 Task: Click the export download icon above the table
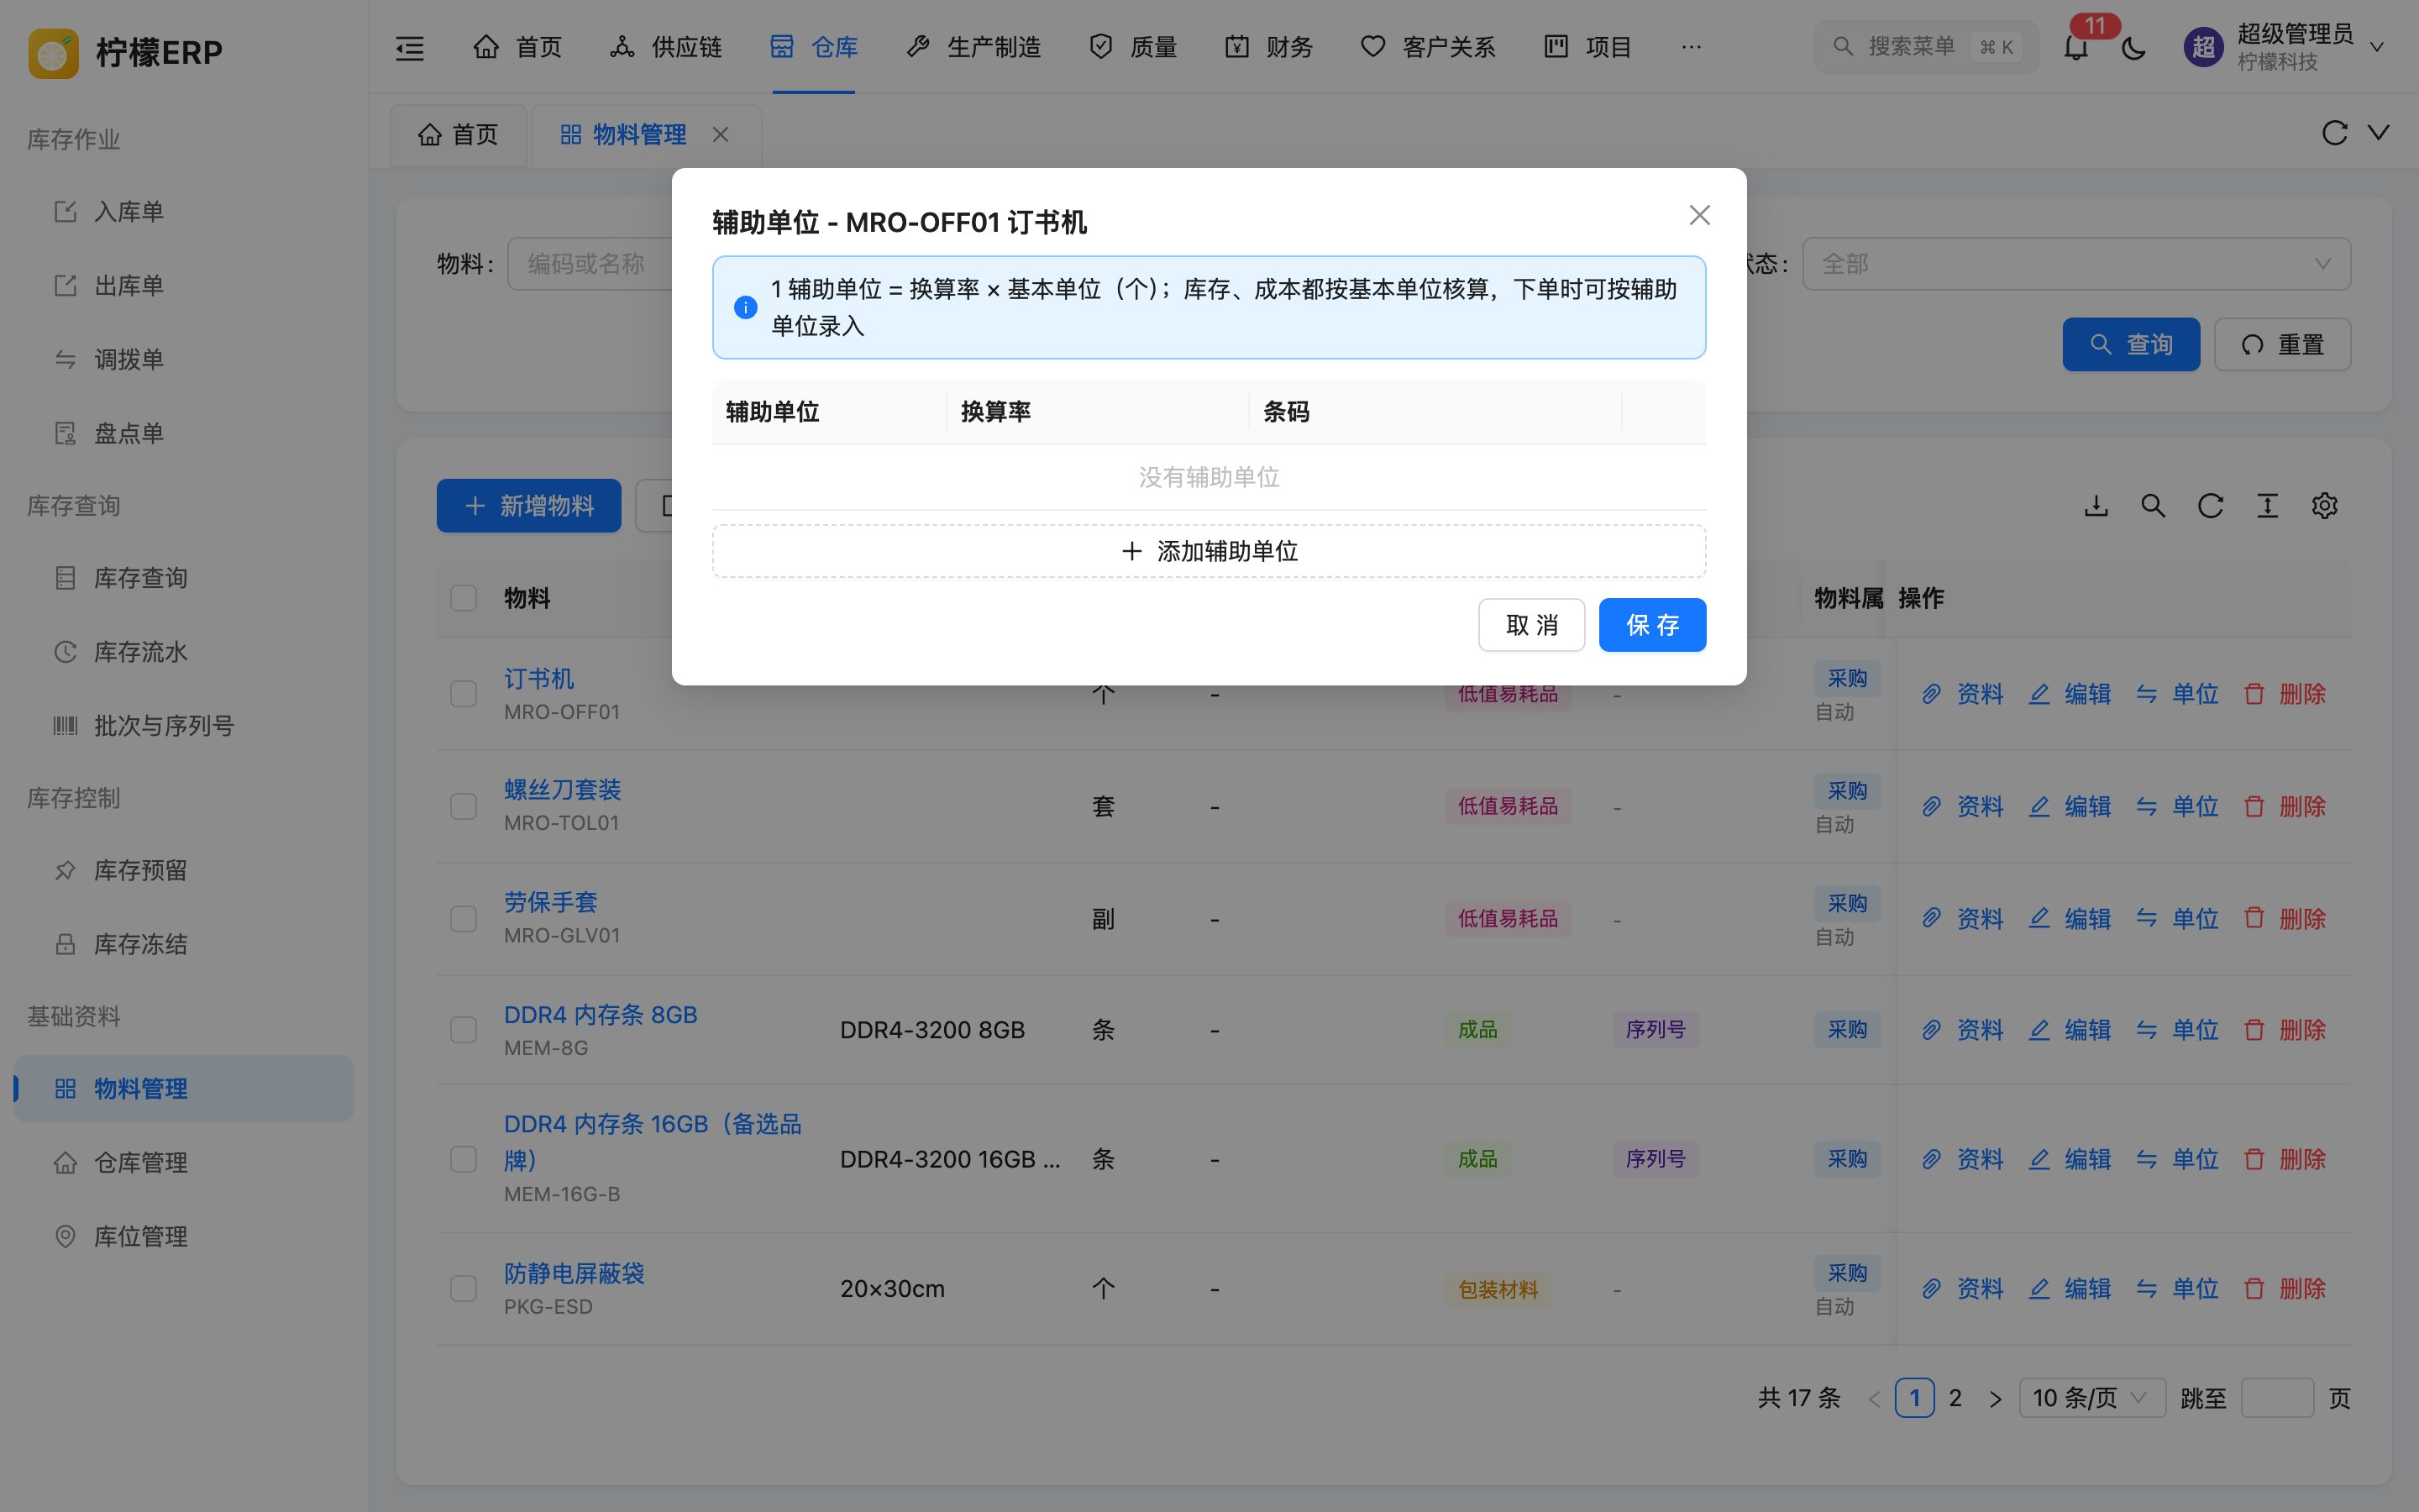click(2096, 506)
